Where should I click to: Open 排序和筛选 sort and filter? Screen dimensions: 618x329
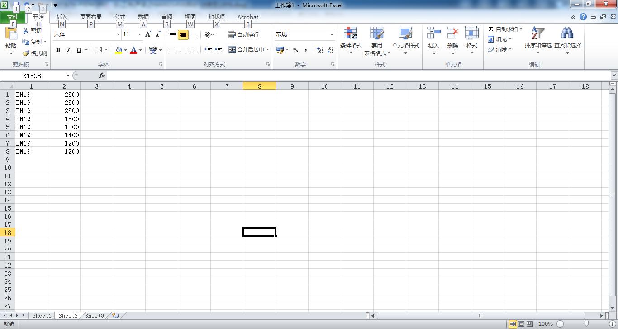pyautogui.click(x=538, y=41)
